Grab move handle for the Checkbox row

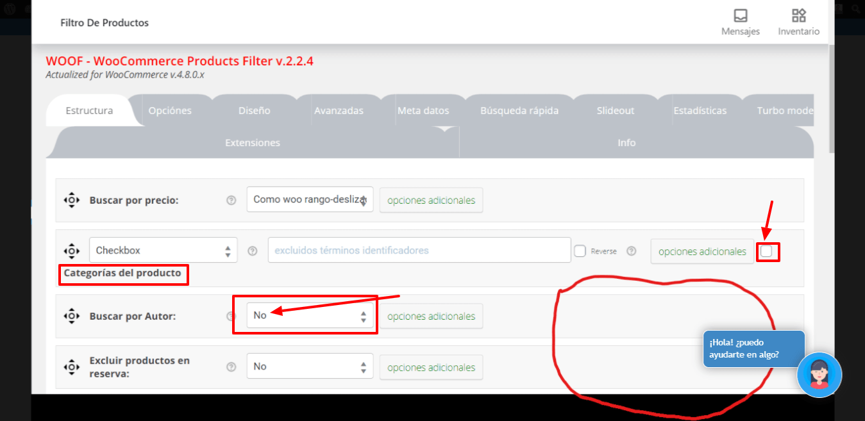(71, 251)
